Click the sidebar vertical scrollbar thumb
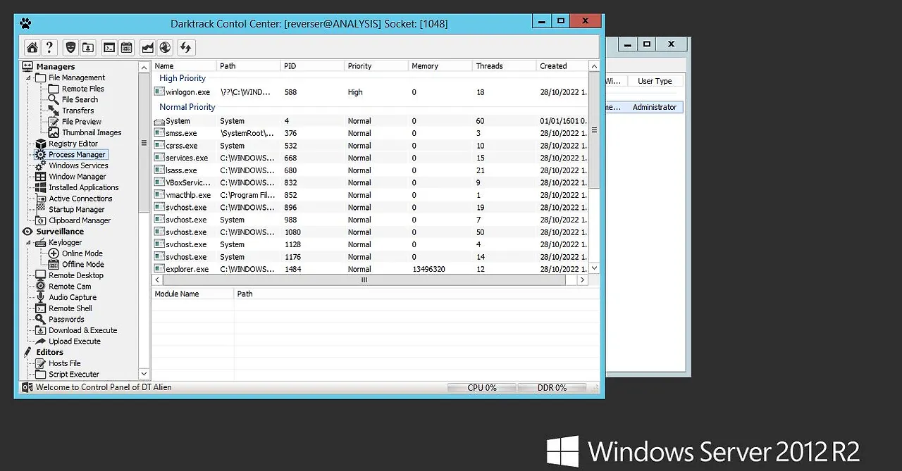Viewport: 902px width, 471px height. pos(144,142)
